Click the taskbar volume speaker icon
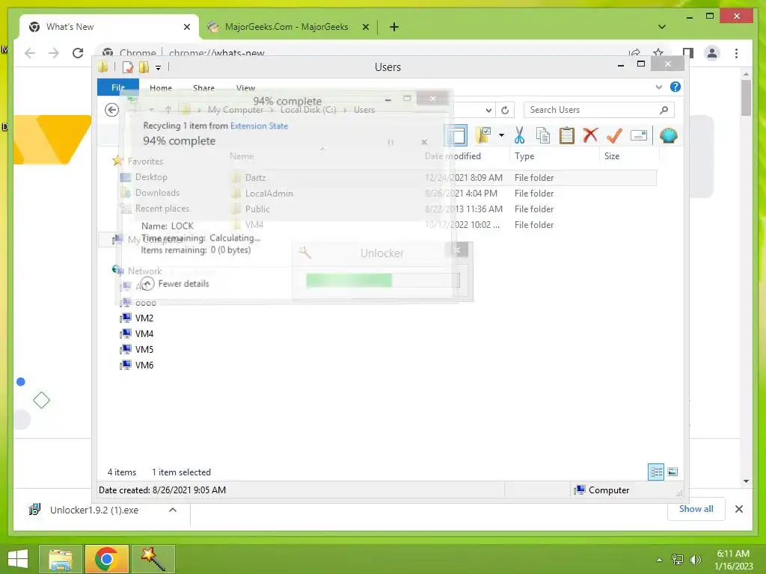The image size is (766, 574). click(695, 560)
